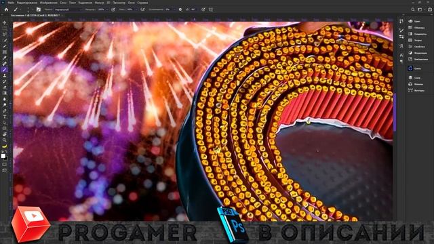Screen dimensions: 434x244
Task: Open the Библиотеки (Libraries) panel
Action: tap(418, 59)
